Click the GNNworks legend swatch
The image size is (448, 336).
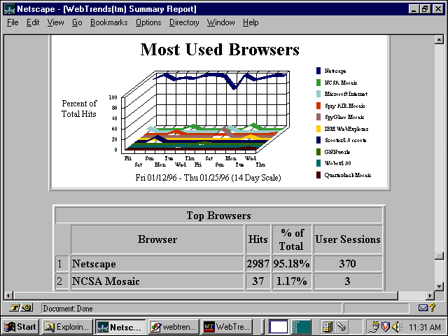[318, 152]
